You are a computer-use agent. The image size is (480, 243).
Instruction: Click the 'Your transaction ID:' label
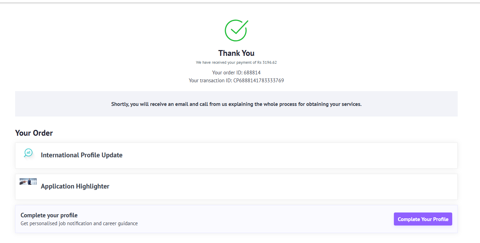point(210,81)
